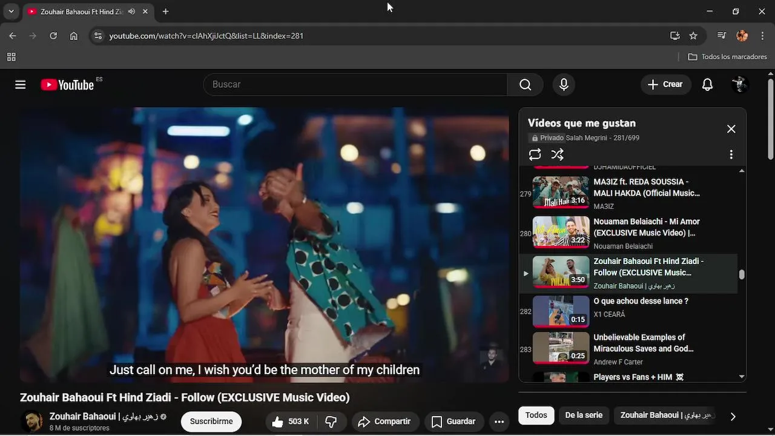
Task: Open playlist options three-dot menu
Action: click(x=731, y=154)
